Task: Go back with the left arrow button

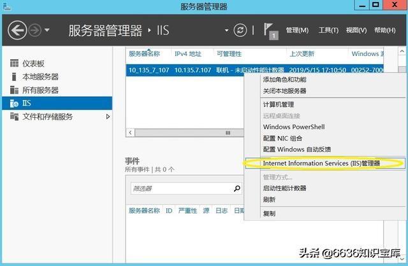Action: pyautogui.click(x=17, y=31)
